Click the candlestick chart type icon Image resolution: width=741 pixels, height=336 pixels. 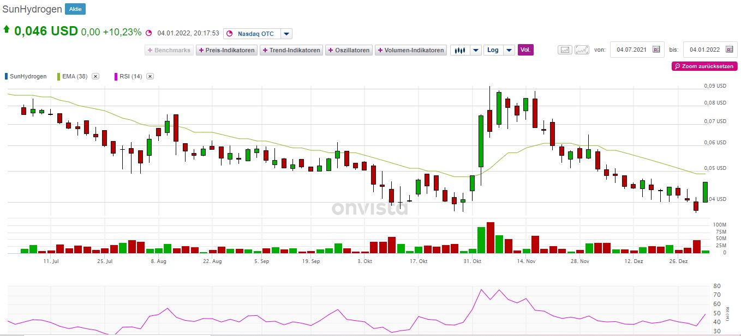coord(460,50)
